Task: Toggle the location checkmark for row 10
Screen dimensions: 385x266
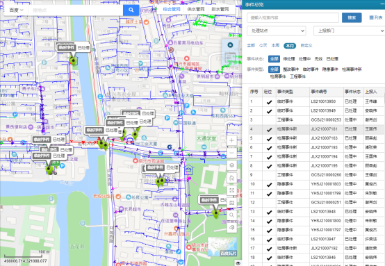Action: pyautogui.click(x=269, y=185)
